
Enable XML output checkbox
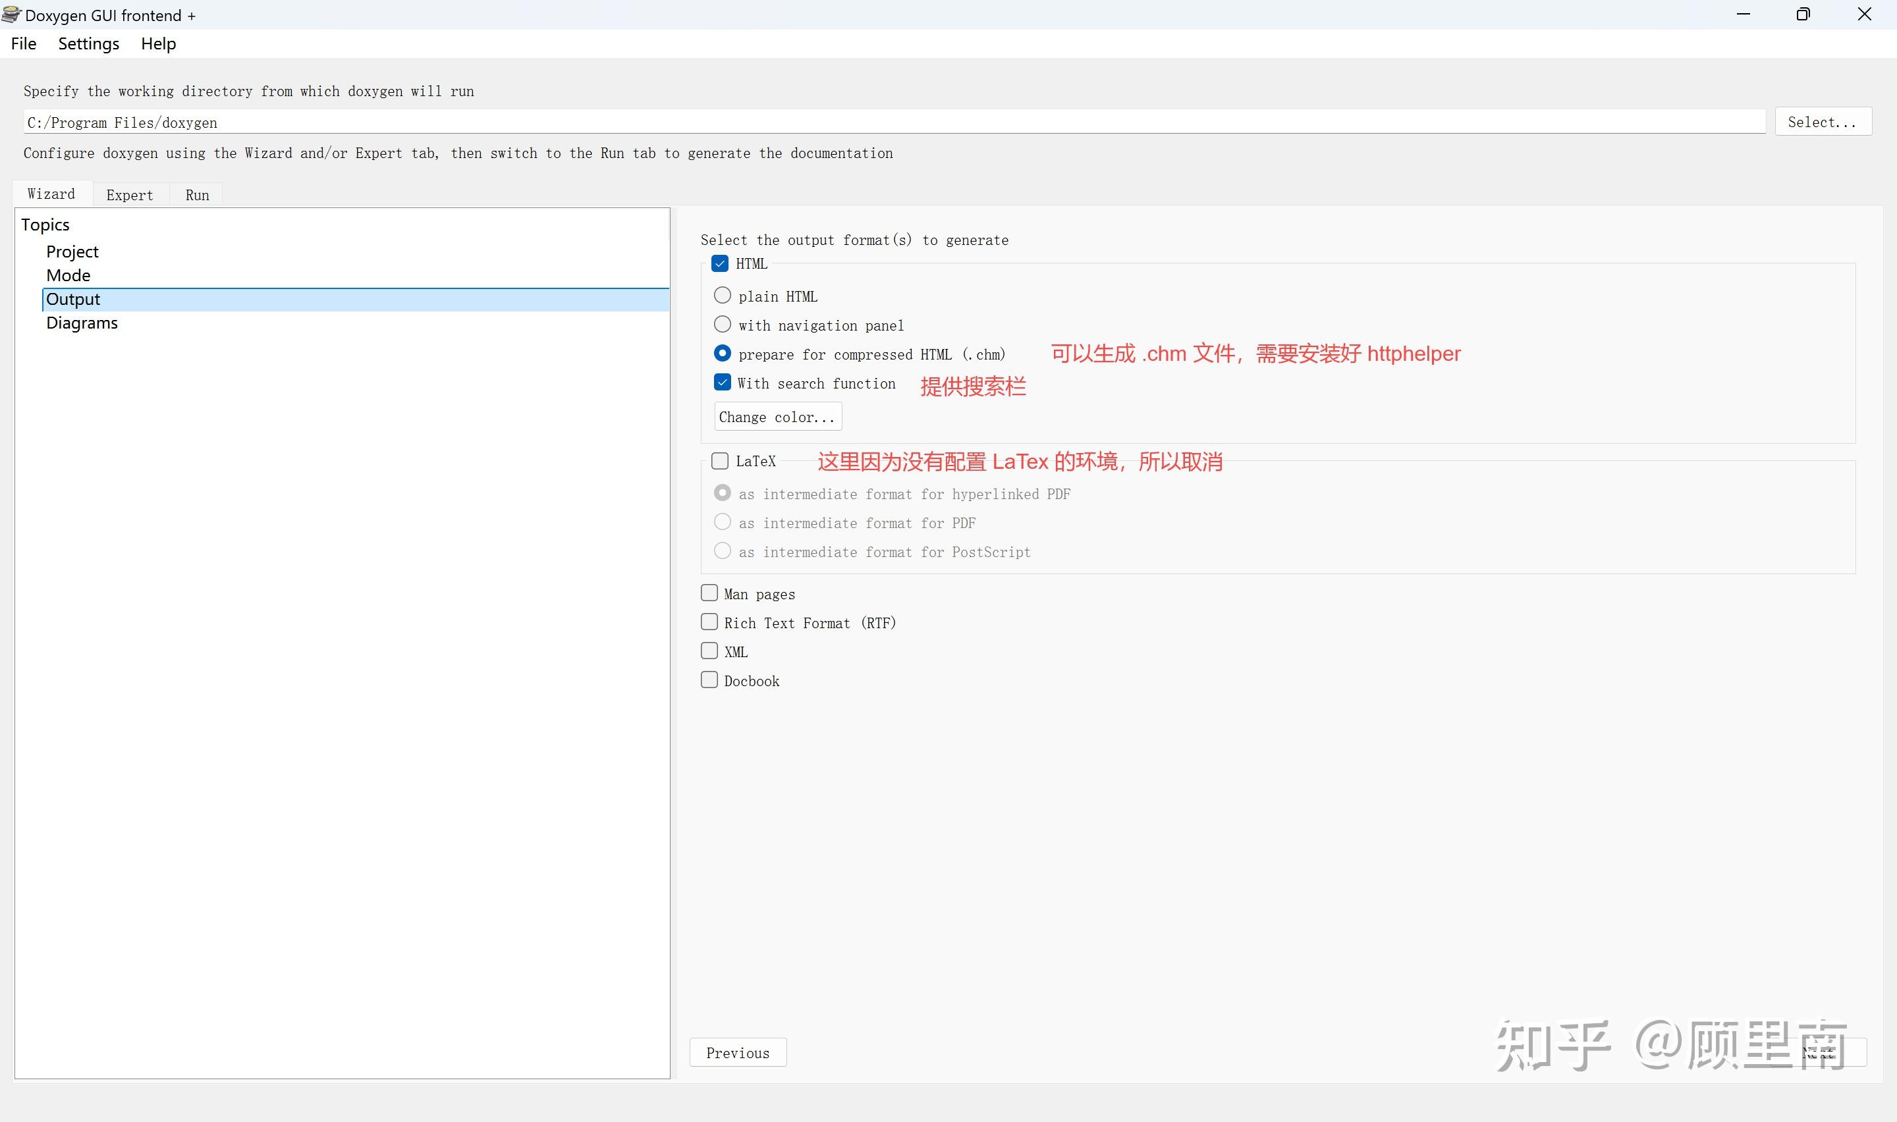tap(709, 651)
